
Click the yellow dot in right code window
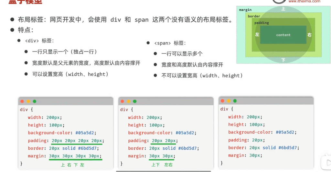[x=229, y=101]
